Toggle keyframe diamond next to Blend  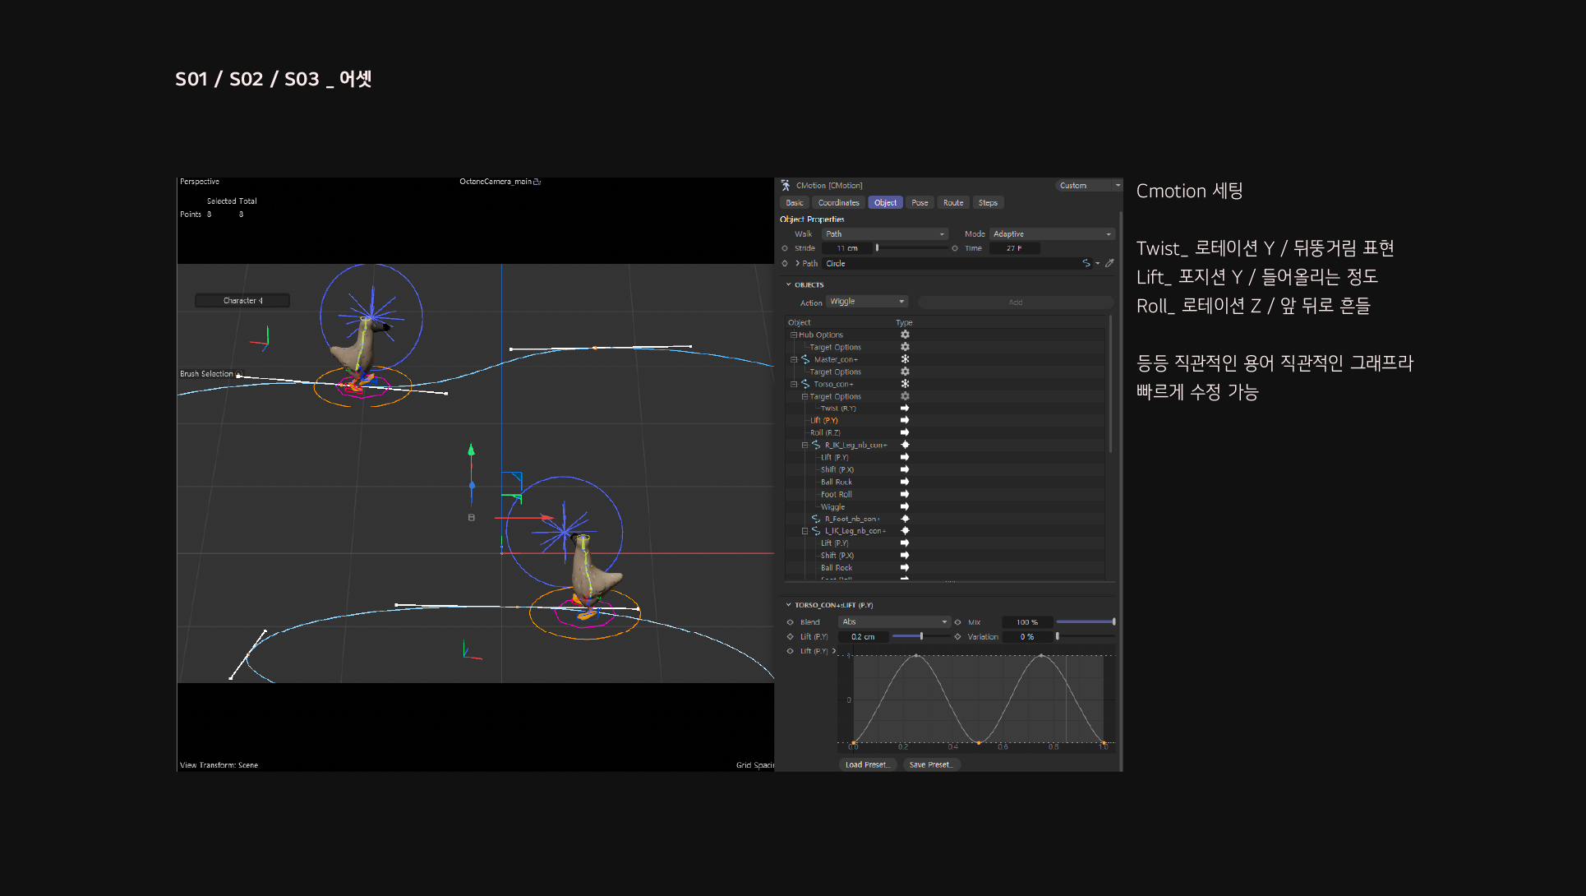coord(791,622)
